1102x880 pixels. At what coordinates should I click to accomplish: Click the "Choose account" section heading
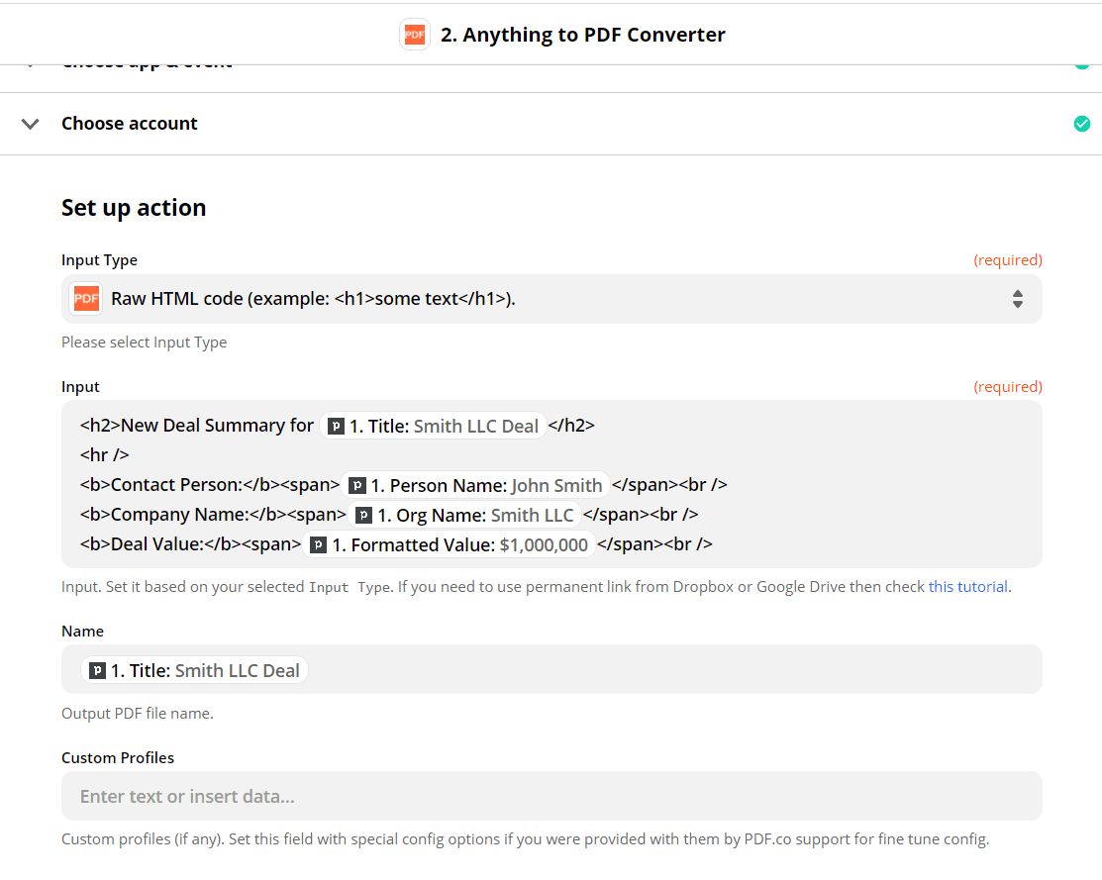pos(129,123)
